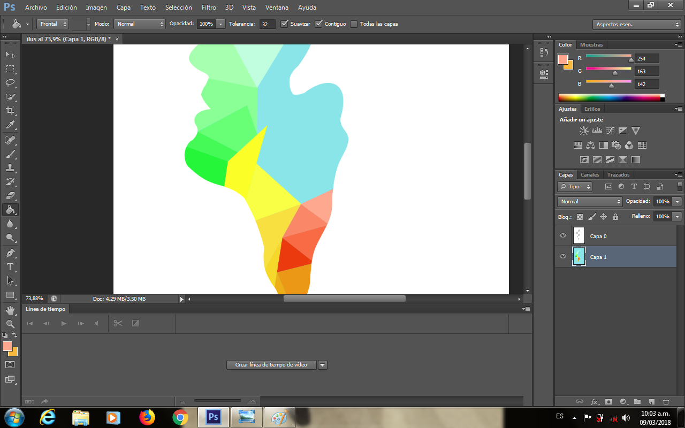Select the Eyedropper tool

coord(10,125)
